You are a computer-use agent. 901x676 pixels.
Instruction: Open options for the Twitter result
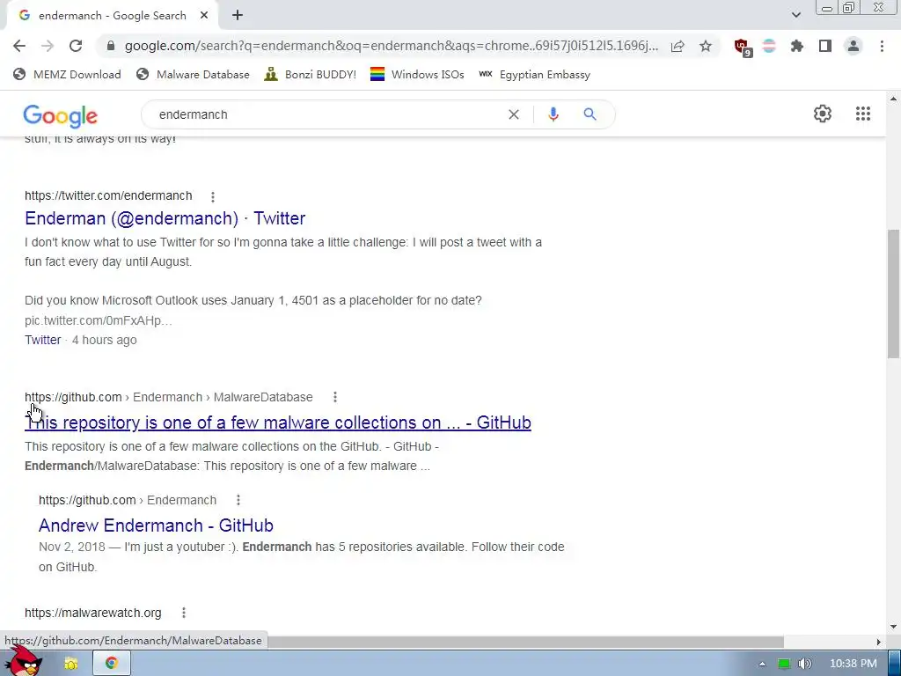[213, 196]
